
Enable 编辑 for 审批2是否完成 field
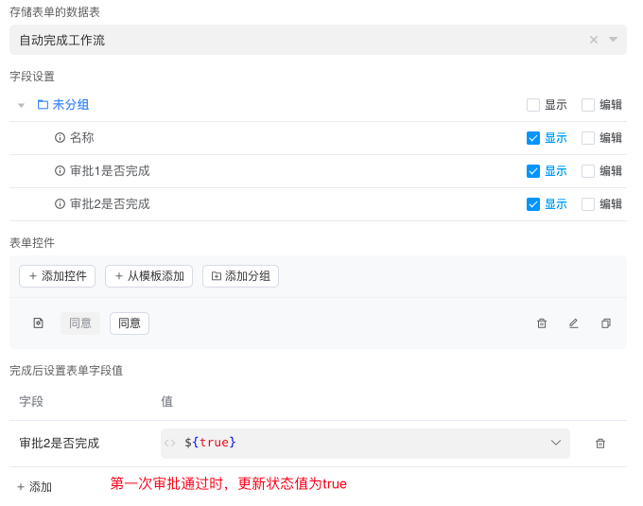[x=588, y=204]
